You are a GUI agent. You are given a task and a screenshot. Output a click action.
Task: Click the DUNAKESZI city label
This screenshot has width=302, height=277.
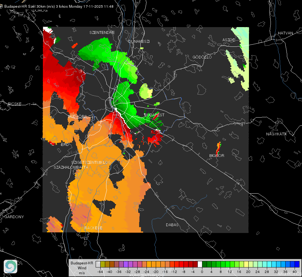(x=139, y=42)
